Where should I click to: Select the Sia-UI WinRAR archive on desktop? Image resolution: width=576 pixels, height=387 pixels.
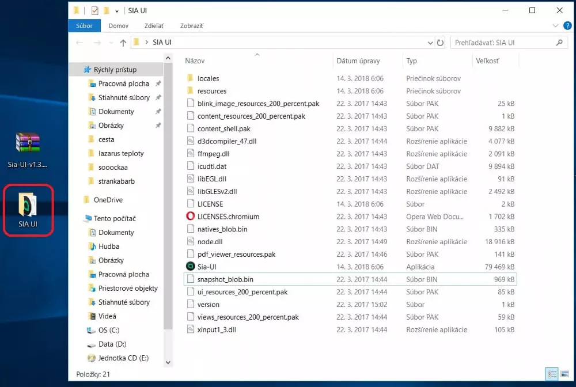28,144
